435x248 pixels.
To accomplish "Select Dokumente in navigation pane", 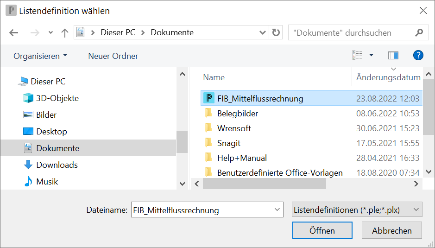I will pyautogui.click(x=88, y=148).
